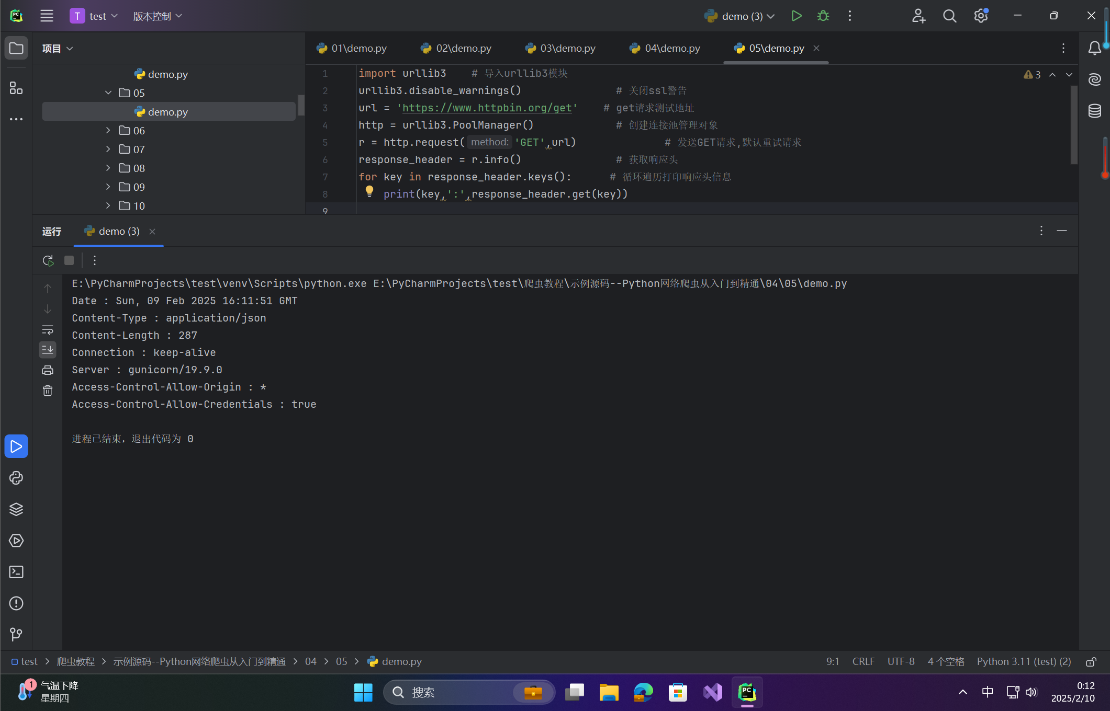This screenshot has width=1110, height=711.
Task: Switch to the 03\demo.py editor tab
Action: click(560, 48)
